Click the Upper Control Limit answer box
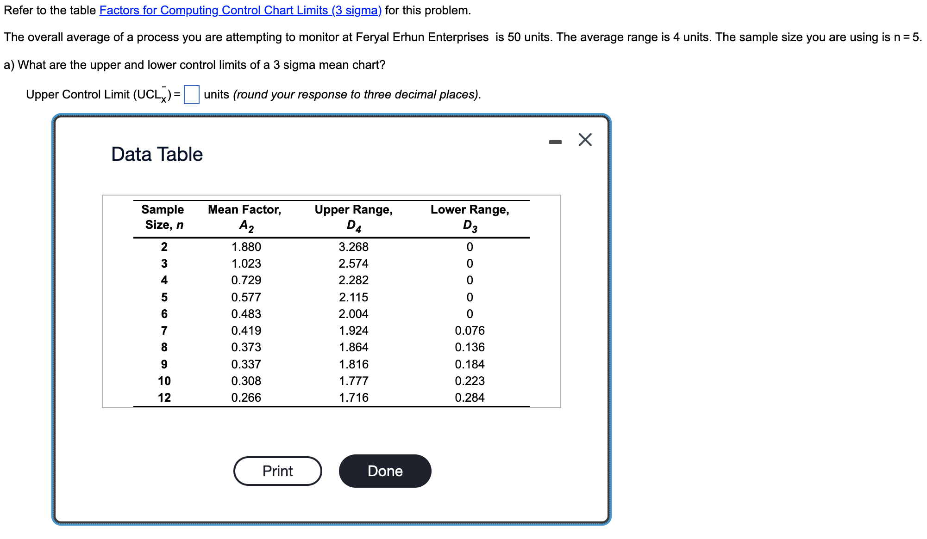Image resolution: width=927 pixels, height=539 pixels. [x=191, y=94]
